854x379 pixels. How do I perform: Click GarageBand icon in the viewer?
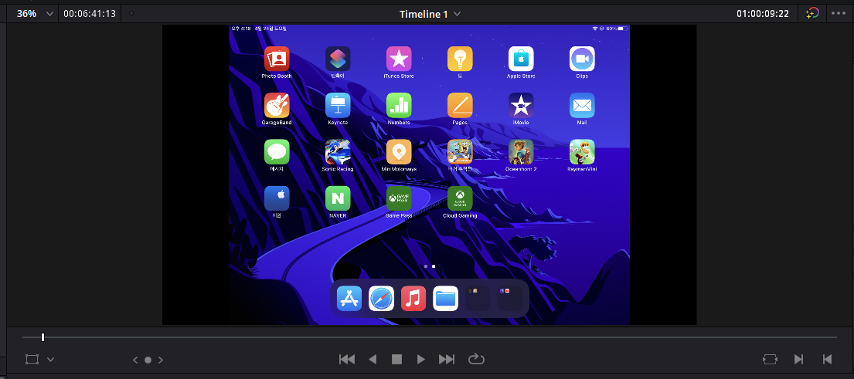[x=277, y=106]
